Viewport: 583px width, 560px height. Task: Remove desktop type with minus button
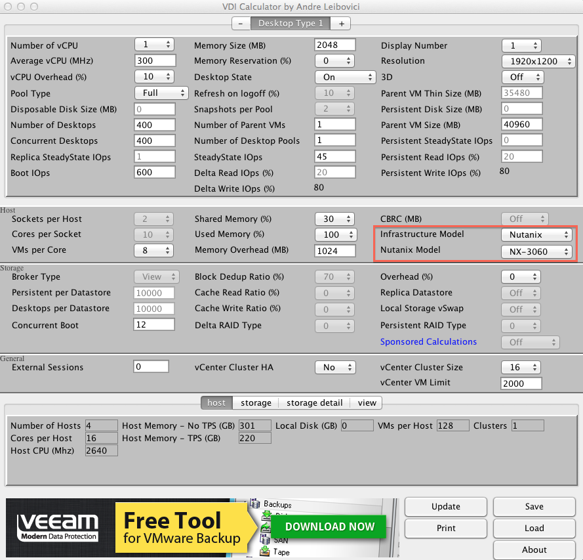[241, 24]
